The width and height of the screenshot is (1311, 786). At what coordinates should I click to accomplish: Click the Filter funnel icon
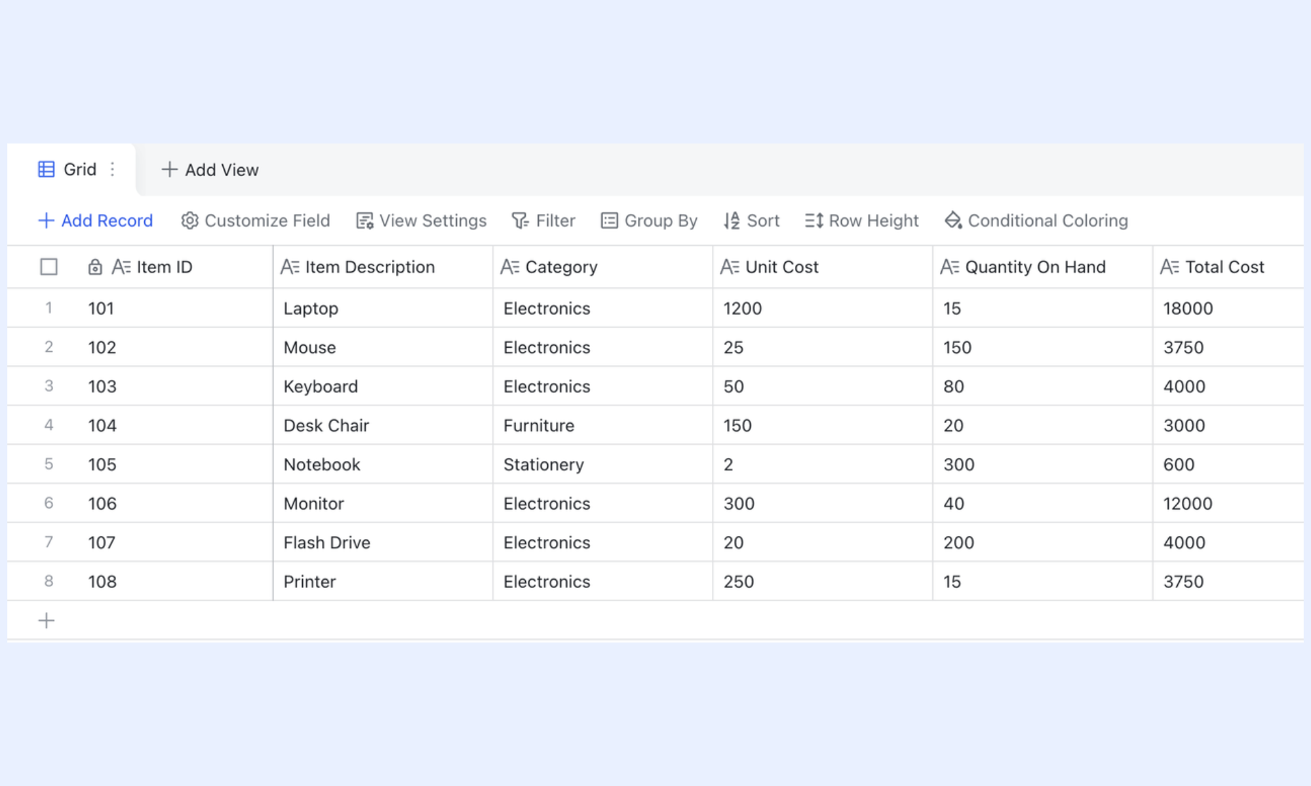tap(520, 221)
